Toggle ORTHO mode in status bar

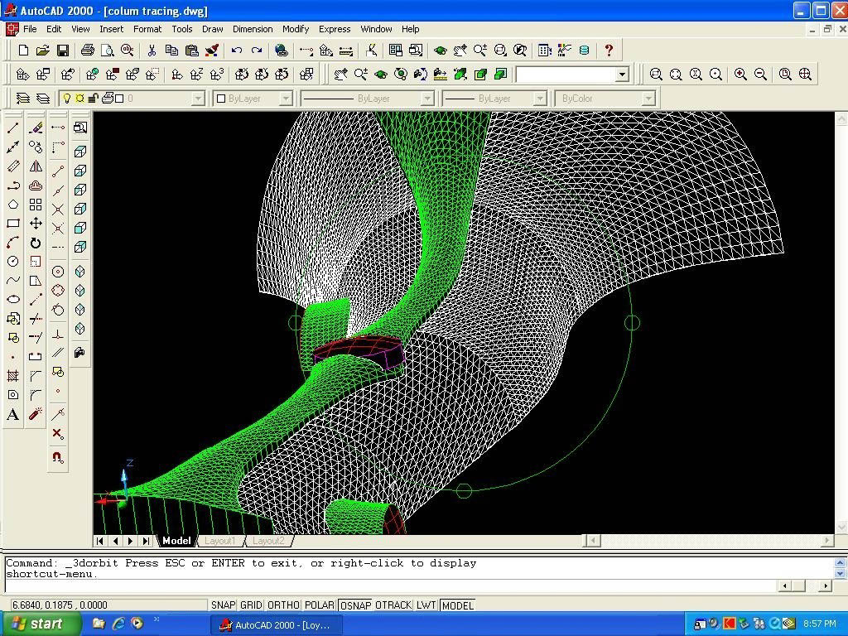[x=283, y=605]
